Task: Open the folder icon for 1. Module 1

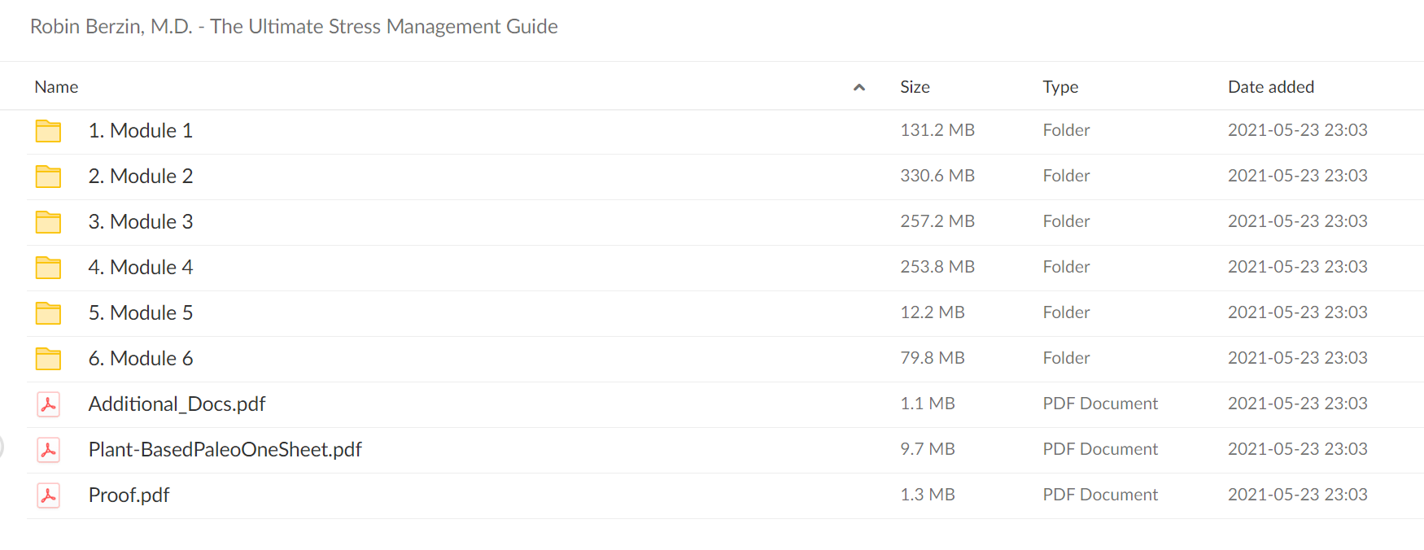Action: pyautogui.click(x=48, y=131)
